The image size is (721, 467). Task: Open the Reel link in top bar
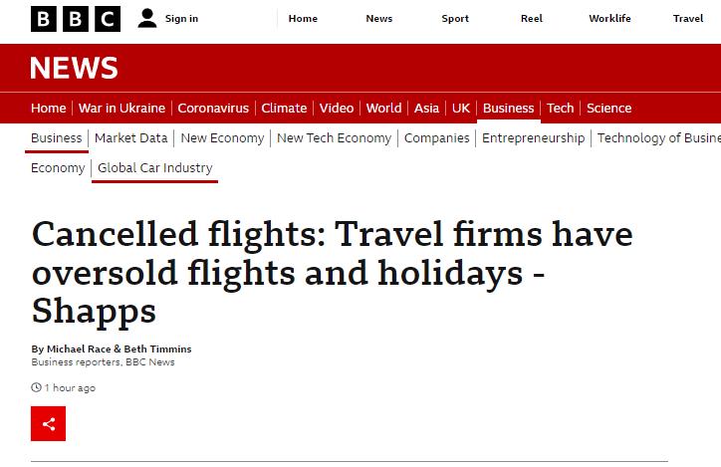[532, 19]
